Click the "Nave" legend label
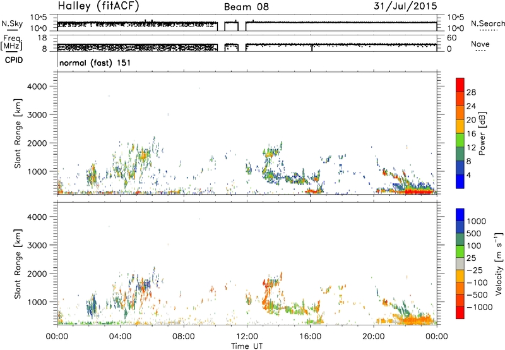 pyautogui.click(x=480, y=44)
